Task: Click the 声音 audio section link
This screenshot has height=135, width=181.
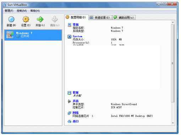Action: (76, 101)
